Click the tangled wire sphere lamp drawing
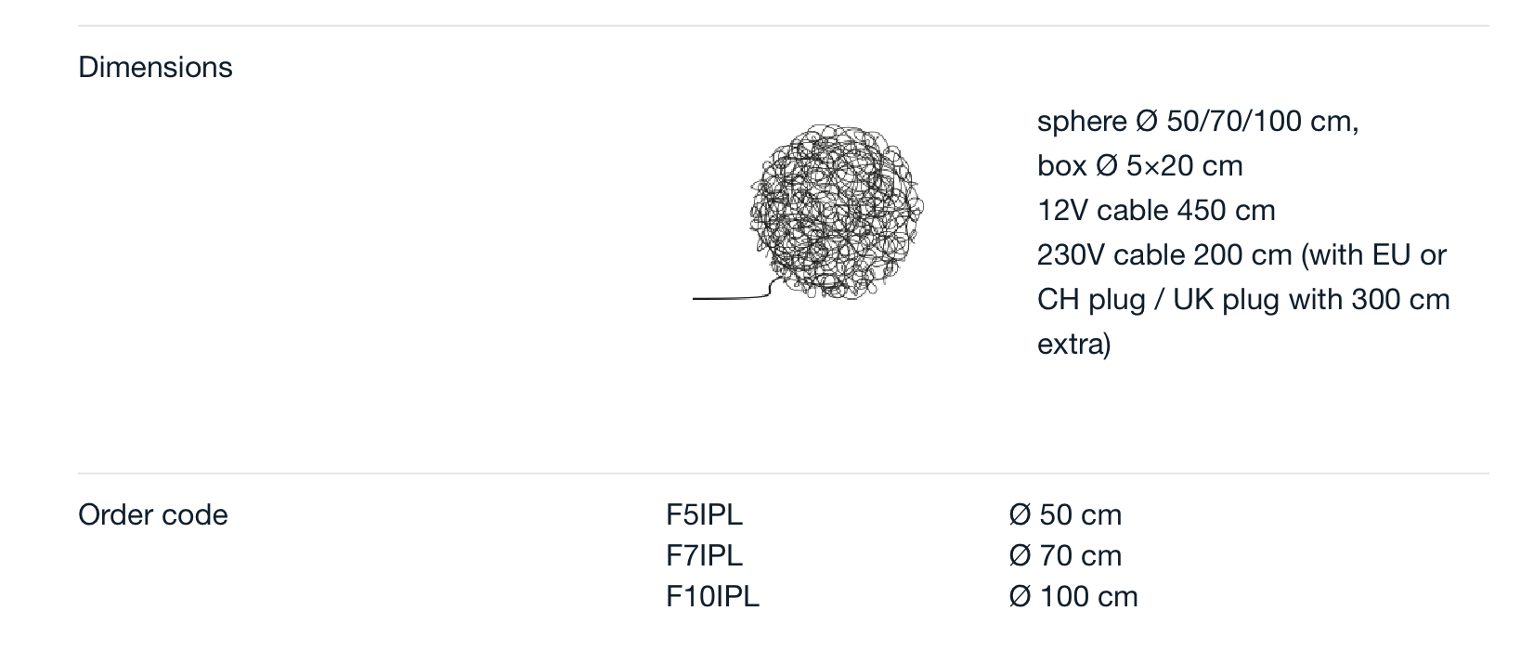This screenshot has width=1521, height=663. click(x=836, y=212)
